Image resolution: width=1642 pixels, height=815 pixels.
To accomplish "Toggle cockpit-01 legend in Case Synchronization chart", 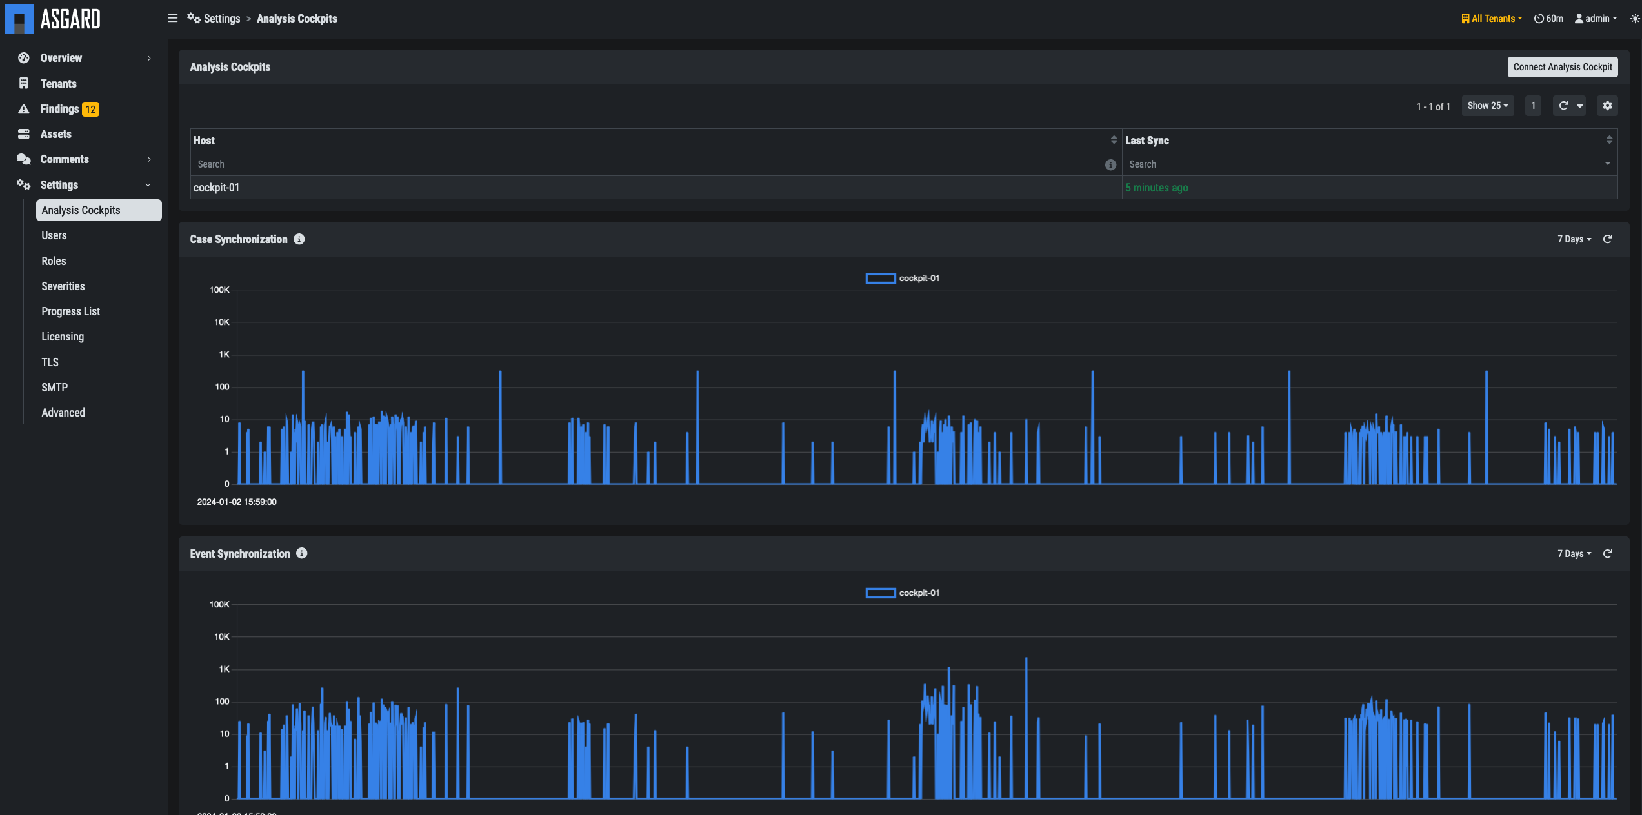I will click(903, 279).
